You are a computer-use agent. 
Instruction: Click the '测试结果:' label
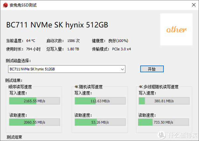coord(14,80)
